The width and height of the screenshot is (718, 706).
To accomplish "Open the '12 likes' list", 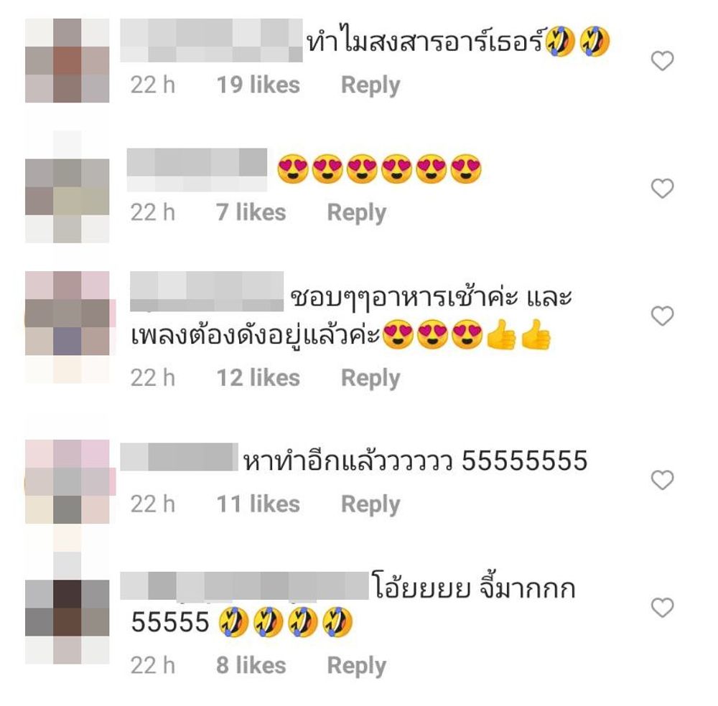I will [258, 378].
